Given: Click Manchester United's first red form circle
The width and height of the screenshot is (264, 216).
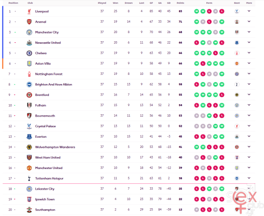Looking at the screenshot, I should (x=196, y=168).
